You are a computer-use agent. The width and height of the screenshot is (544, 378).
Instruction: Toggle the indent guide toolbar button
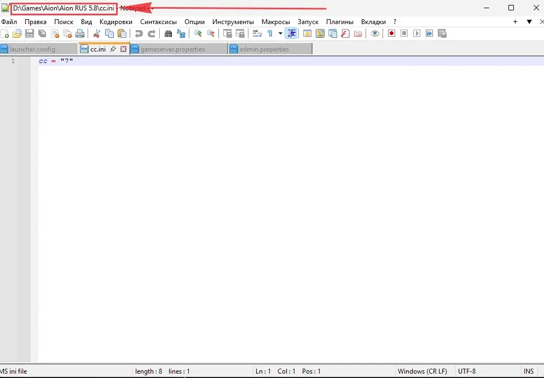point(292,34)
